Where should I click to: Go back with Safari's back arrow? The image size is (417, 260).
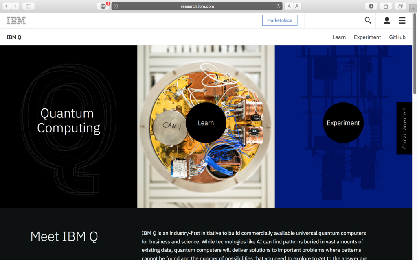[x=7, y=6]
